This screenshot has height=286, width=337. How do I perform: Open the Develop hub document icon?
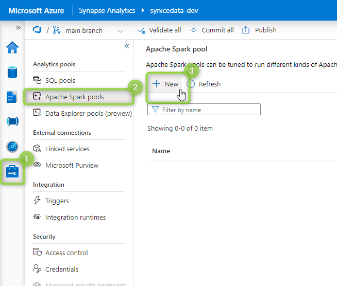[x=12, y=97]
